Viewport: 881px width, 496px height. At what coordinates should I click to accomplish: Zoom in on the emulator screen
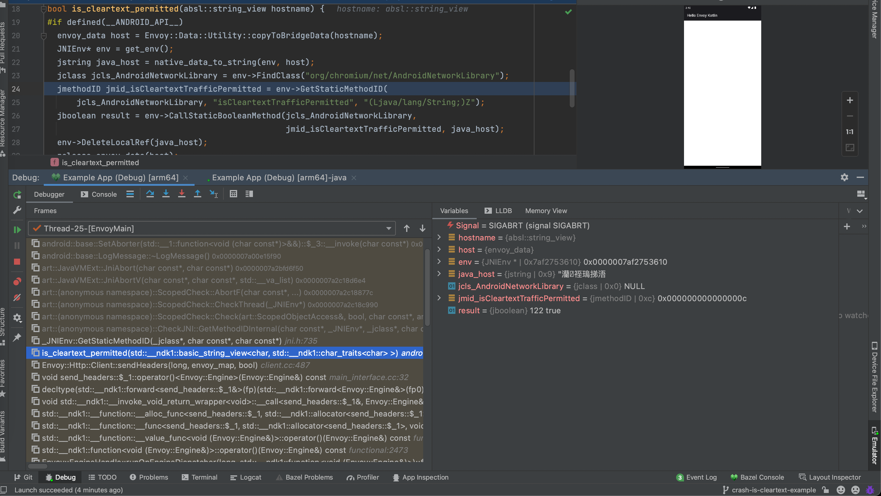pos(850,100)
